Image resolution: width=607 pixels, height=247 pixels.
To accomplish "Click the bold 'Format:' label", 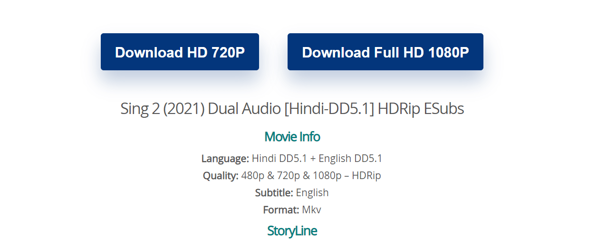I will (281, 210).
